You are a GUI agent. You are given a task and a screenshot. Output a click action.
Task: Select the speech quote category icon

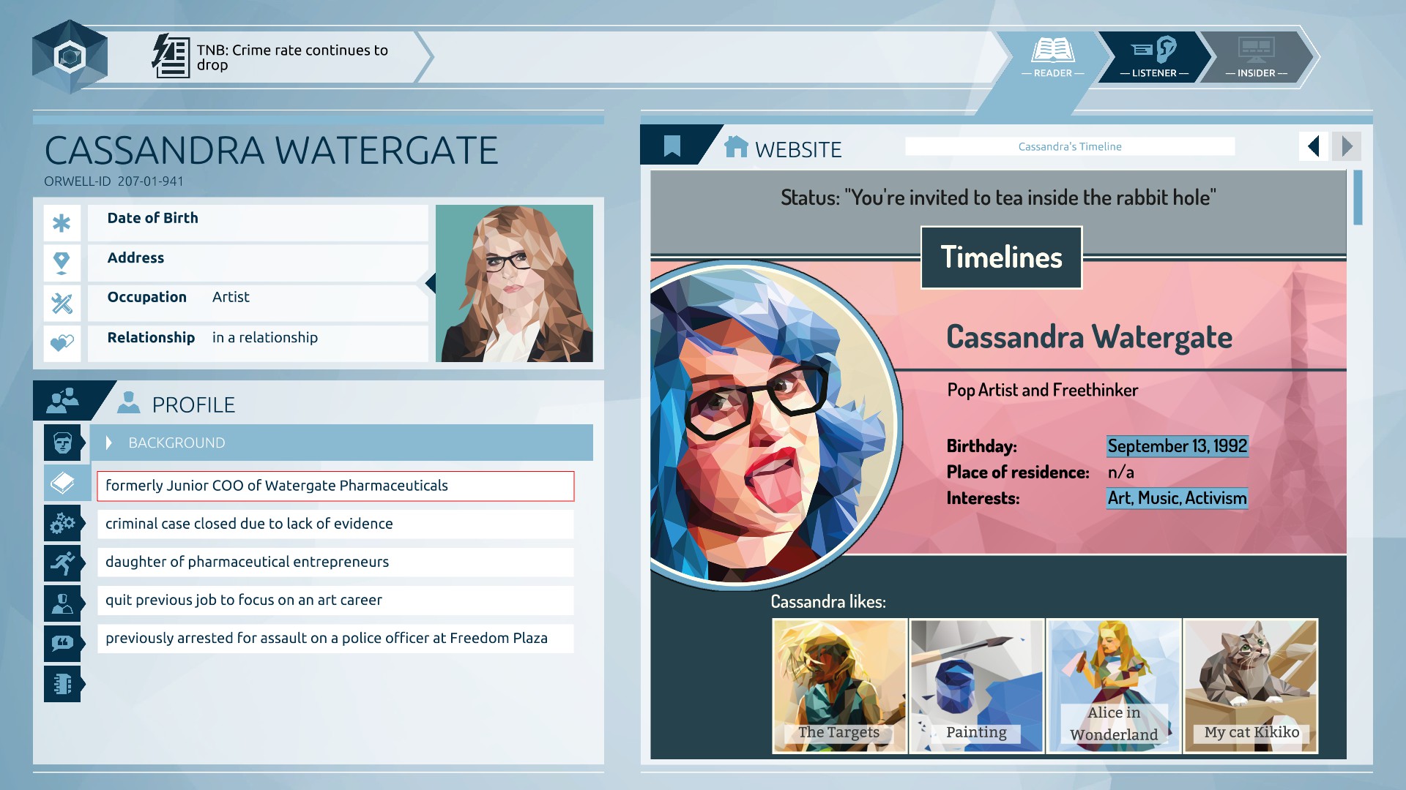point(62,644)
